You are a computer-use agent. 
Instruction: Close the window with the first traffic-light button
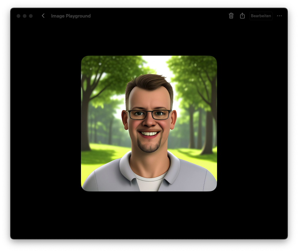coord(18,16)
